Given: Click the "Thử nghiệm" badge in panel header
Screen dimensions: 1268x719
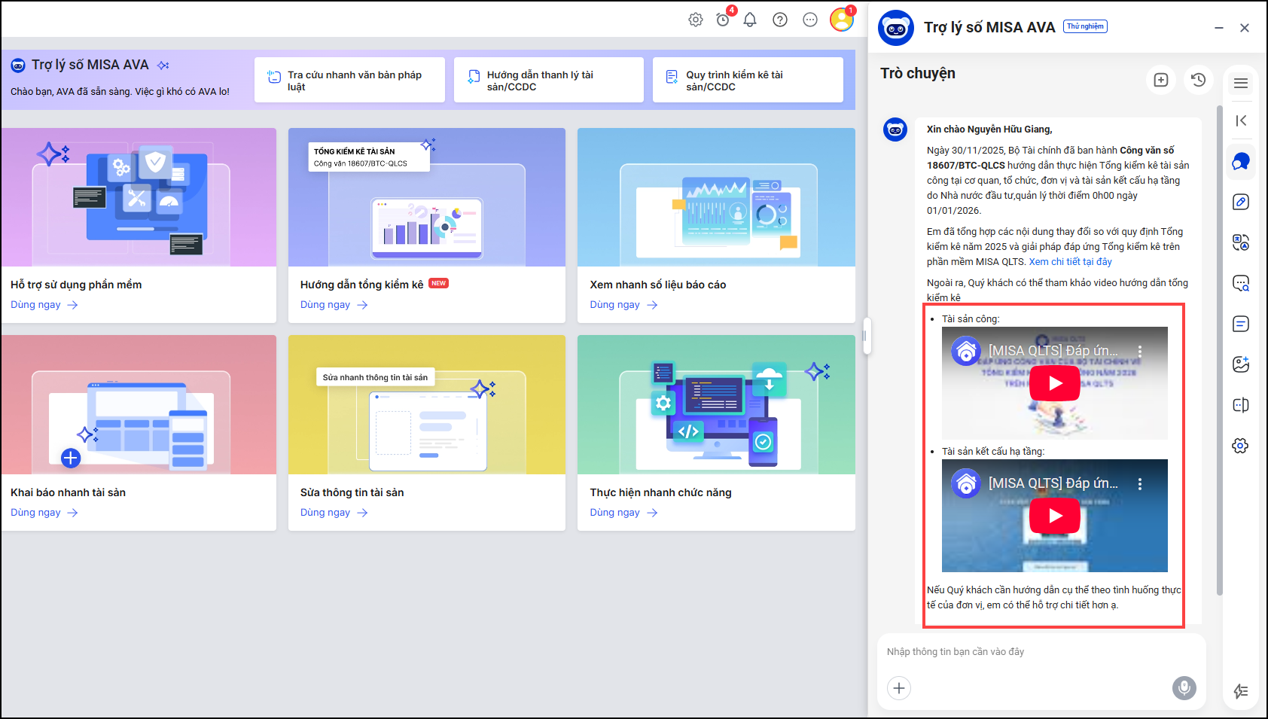Looking at the screenshot, I should point(1085,26).
